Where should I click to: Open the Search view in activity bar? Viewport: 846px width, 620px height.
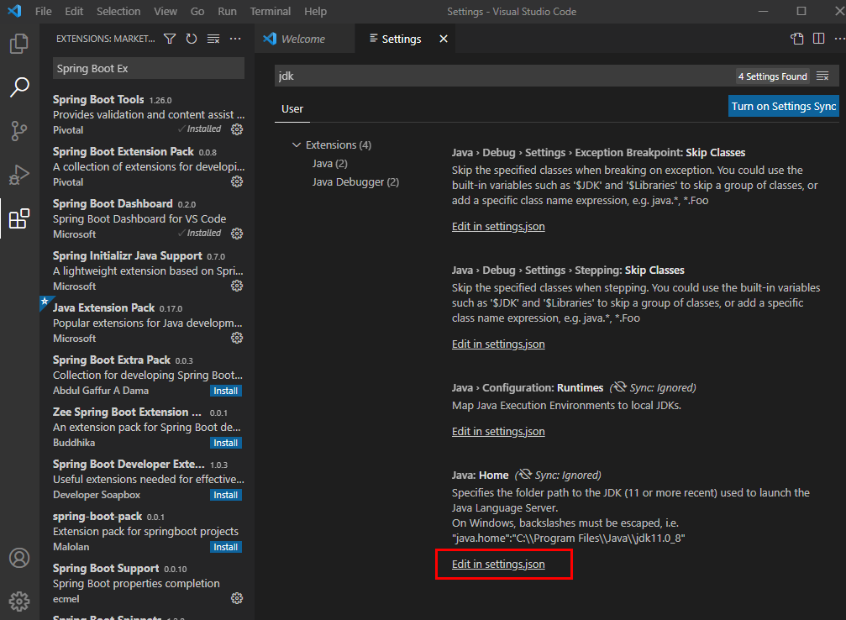[x=19, y=87]
